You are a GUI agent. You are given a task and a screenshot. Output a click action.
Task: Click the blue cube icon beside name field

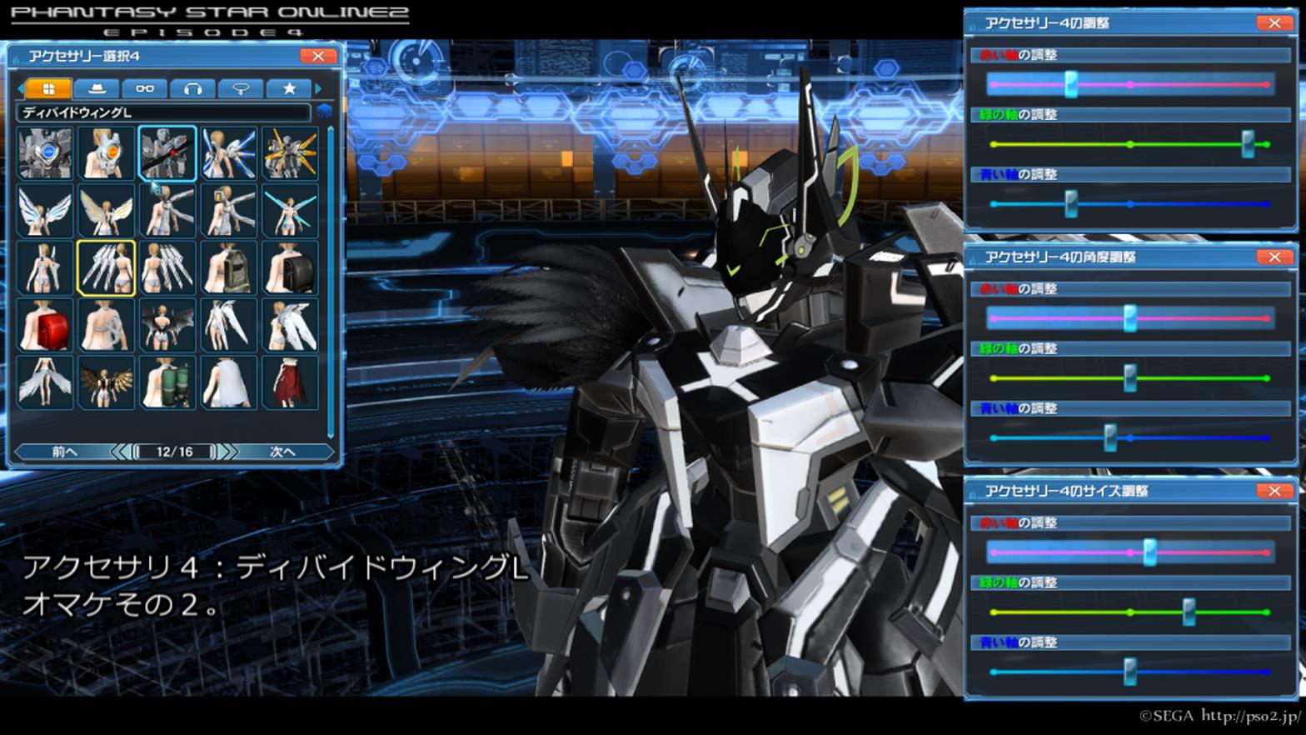point(324,112)
